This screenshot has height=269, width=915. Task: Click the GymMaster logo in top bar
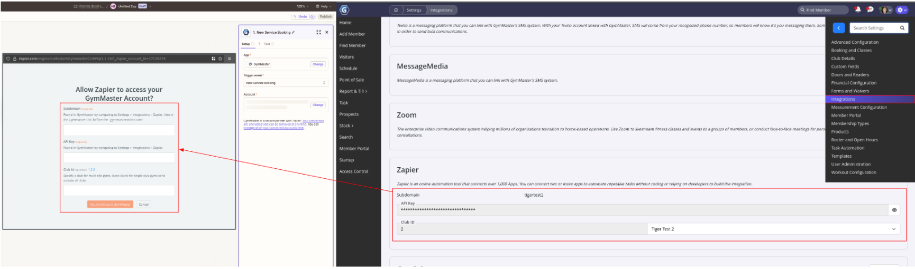344,10
